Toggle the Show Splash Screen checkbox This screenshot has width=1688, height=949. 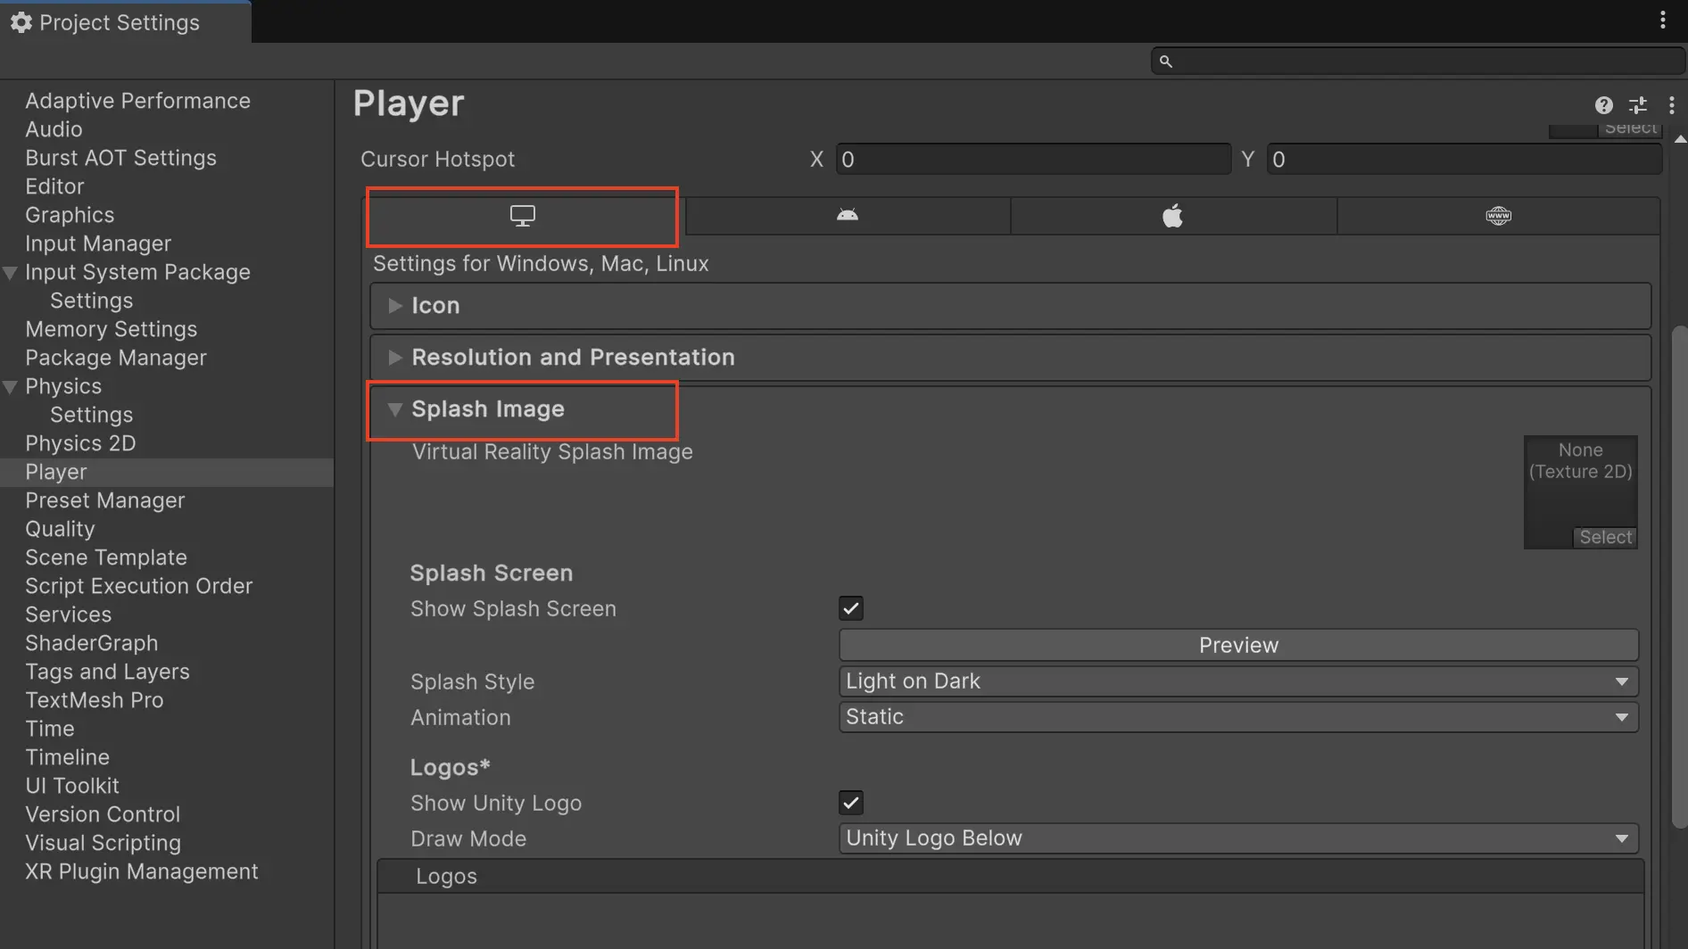pyautogui.click(x=851, y=608)
